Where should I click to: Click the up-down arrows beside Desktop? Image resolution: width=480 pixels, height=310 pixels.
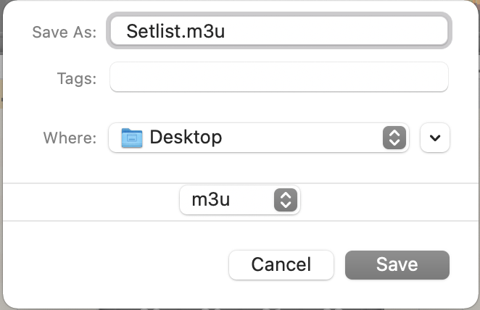coord(392,137)
